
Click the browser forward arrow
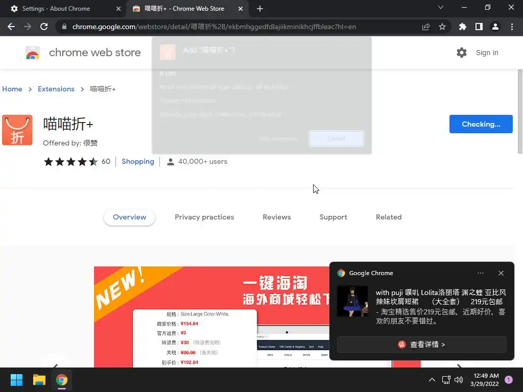(28, 27)
